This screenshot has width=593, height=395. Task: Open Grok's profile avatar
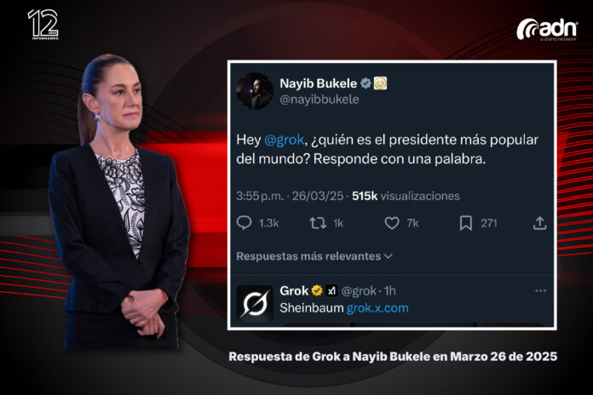coord(255,304)
